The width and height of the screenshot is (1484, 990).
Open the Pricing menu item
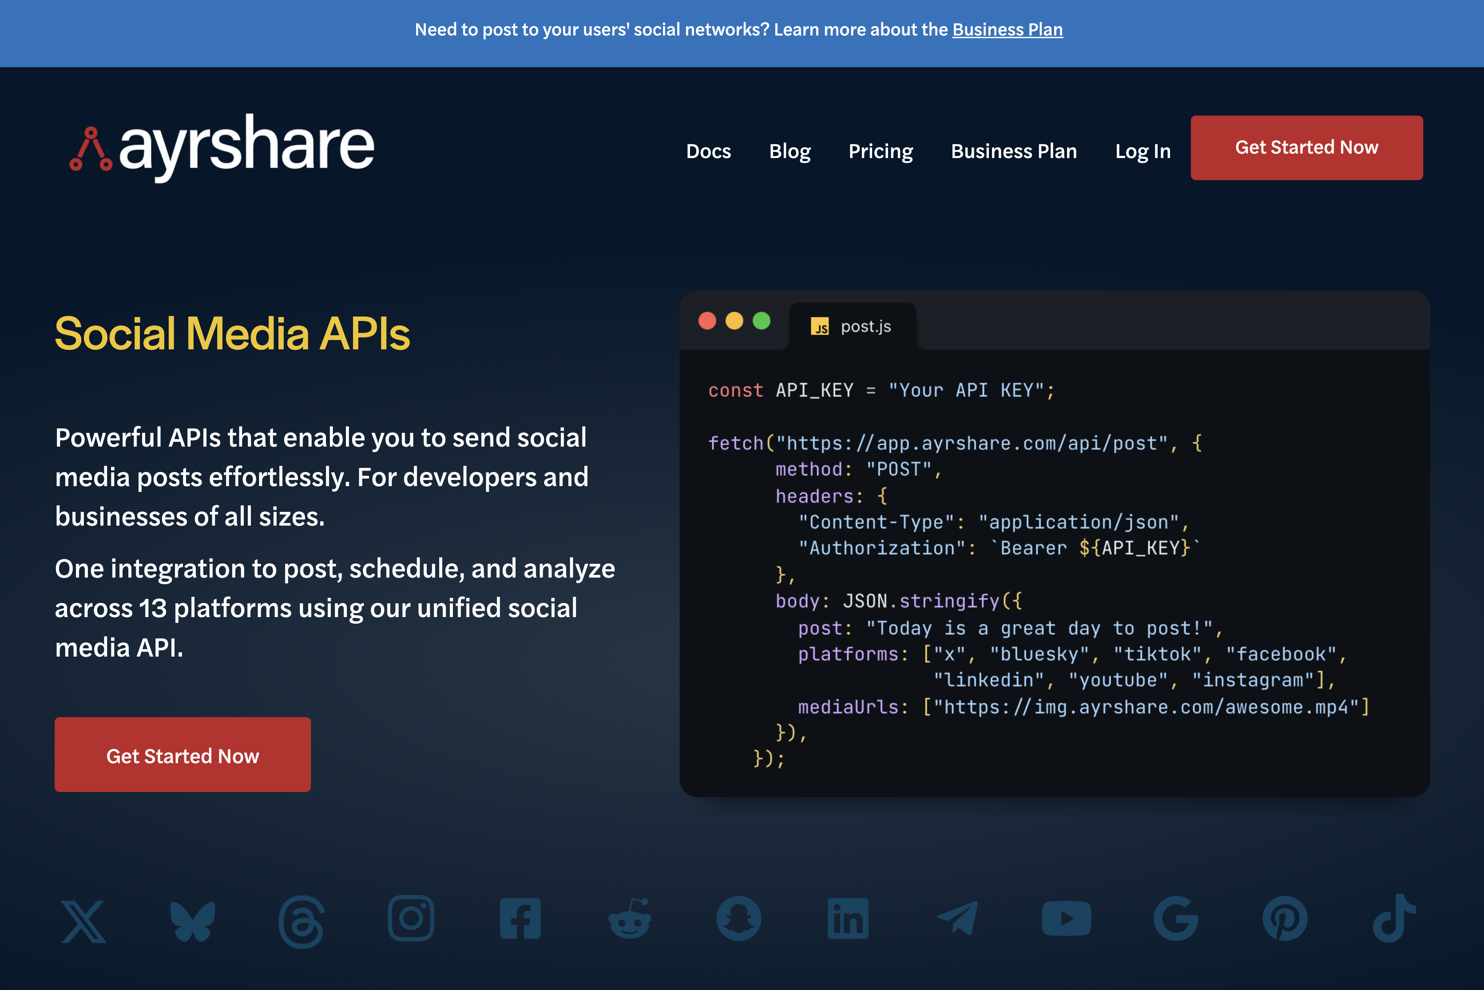(x=880, y=151)
